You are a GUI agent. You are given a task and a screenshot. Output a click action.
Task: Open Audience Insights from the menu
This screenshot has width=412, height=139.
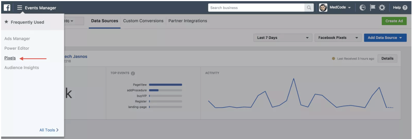(x=22, y=68)
